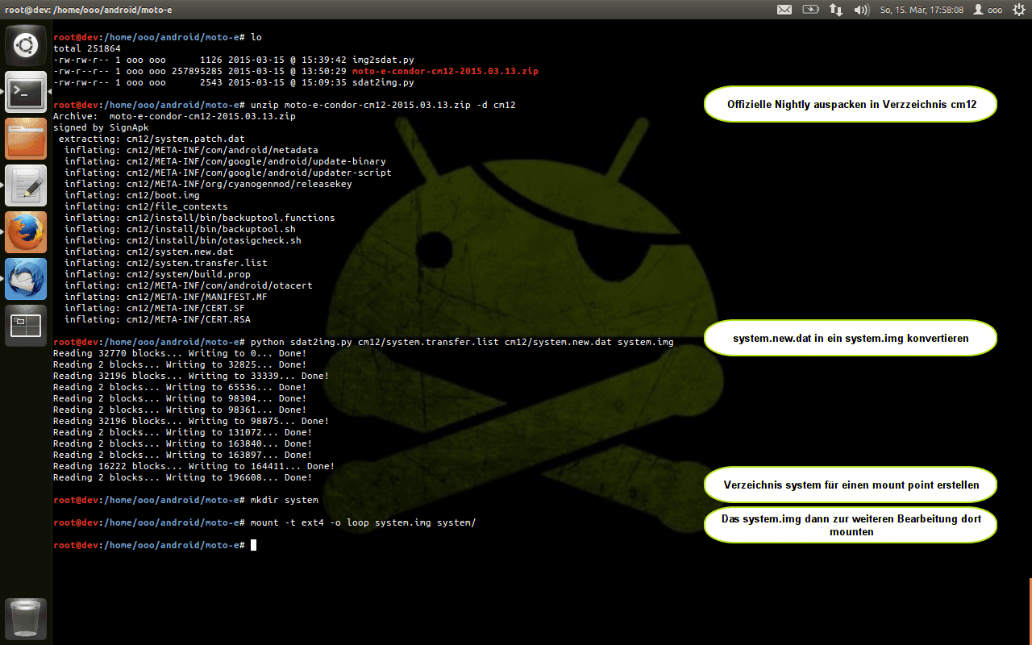
Task: Click the 'signed by SignApk' line
Action: click(x=101, y=127)
